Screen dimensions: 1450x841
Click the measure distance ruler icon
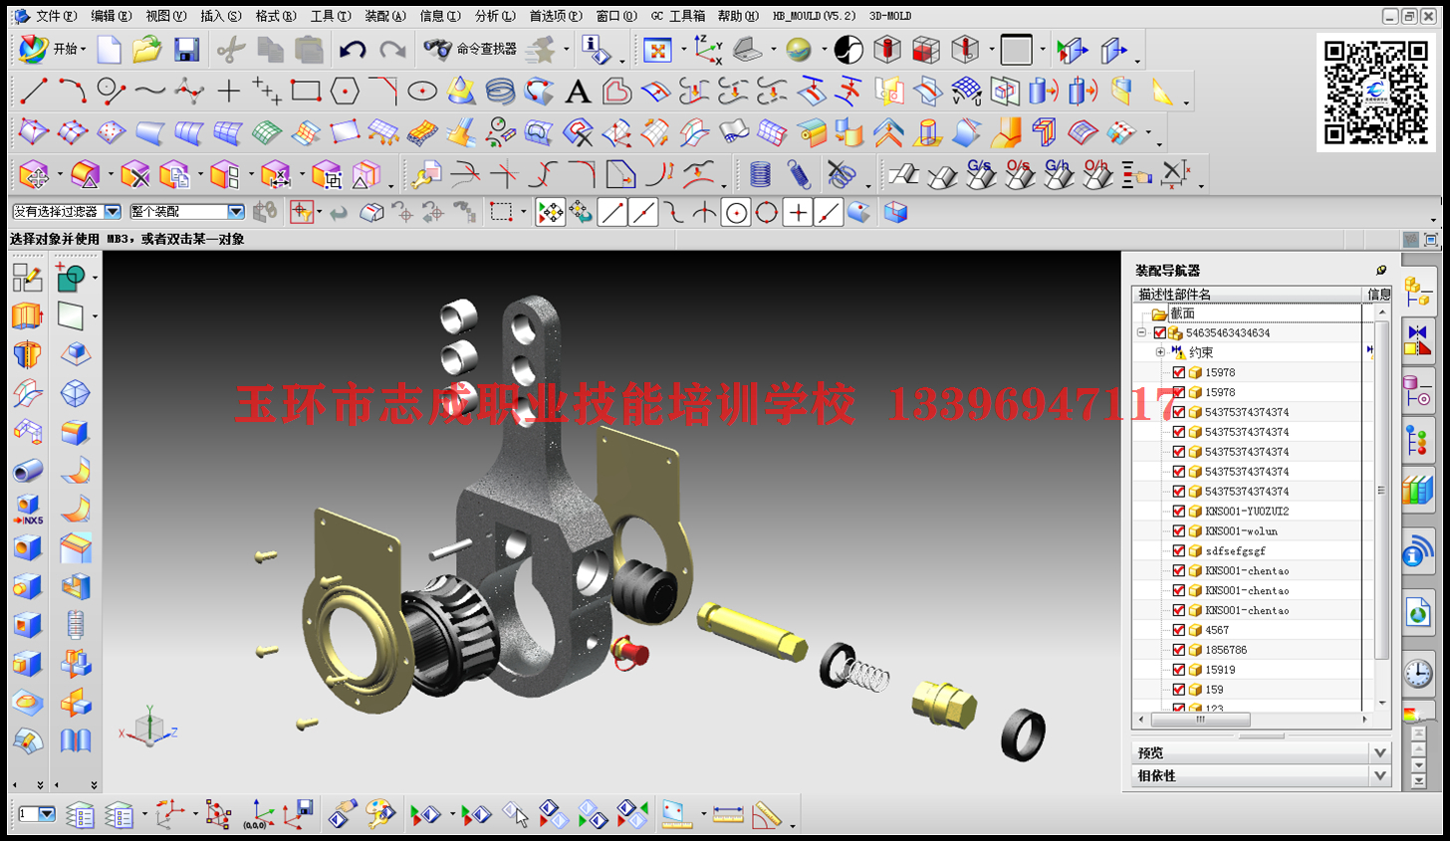(x=728, y=815)
